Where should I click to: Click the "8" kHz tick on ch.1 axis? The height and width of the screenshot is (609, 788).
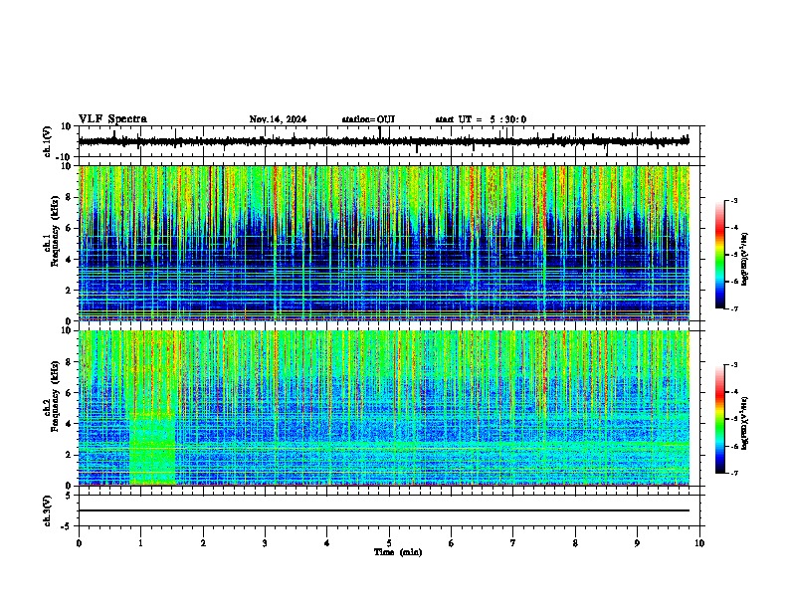click(x=69, y=197)
